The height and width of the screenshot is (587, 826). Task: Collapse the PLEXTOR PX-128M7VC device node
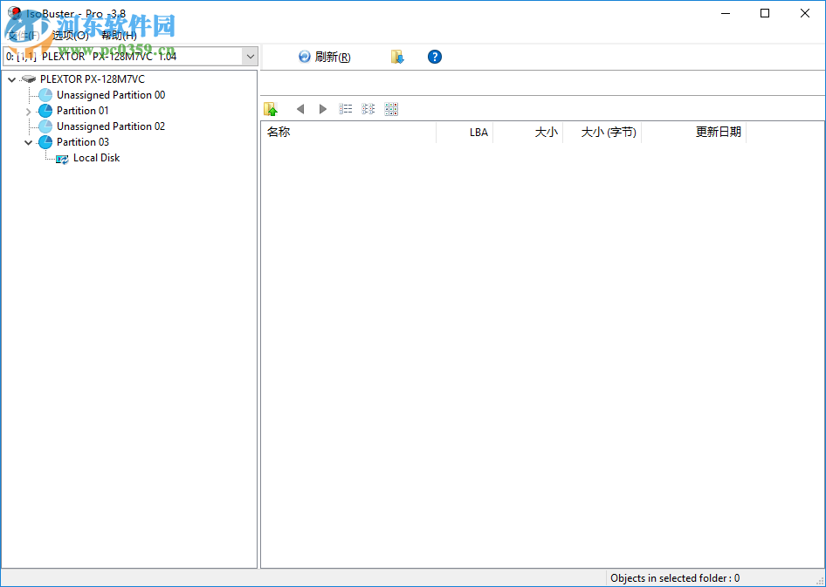11,78
